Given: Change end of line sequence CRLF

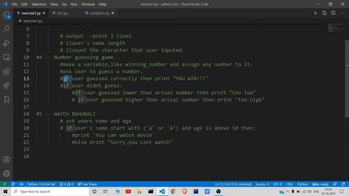Looking at the screenshot, I should (x=290, y=184).
